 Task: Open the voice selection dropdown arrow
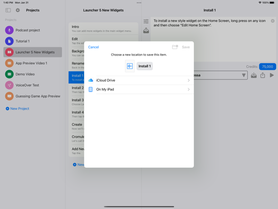pyautogui.click(x=244, y=75)
